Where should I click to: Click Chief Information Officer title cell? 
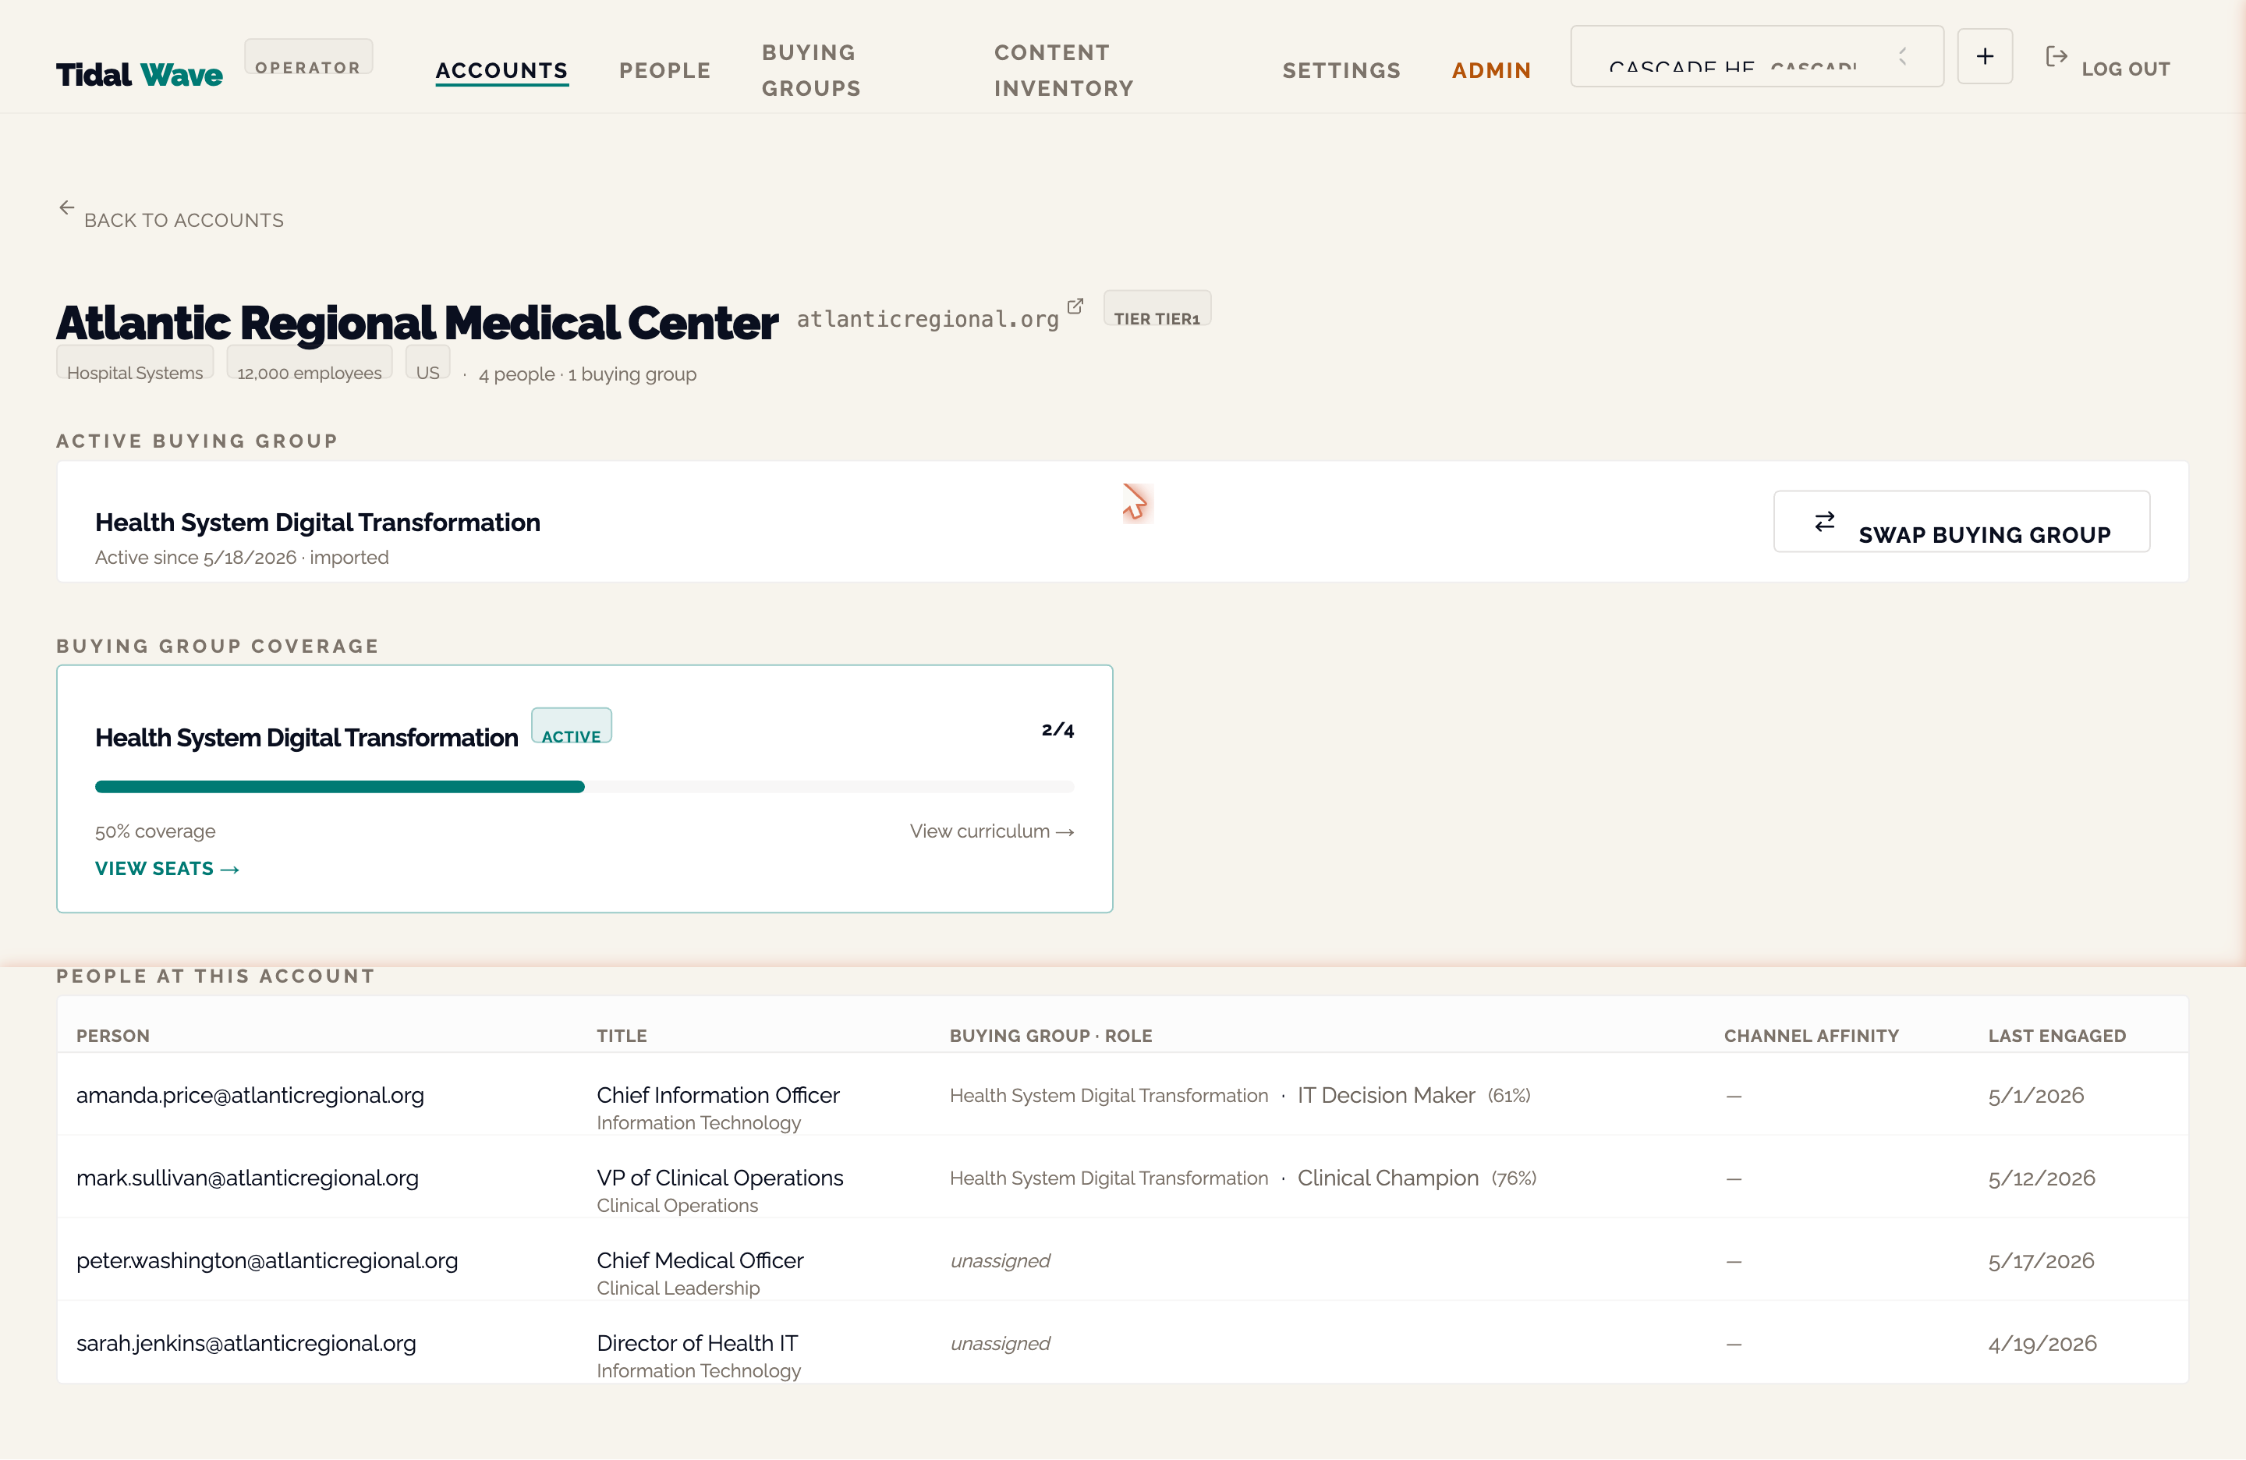[717, 1095]
